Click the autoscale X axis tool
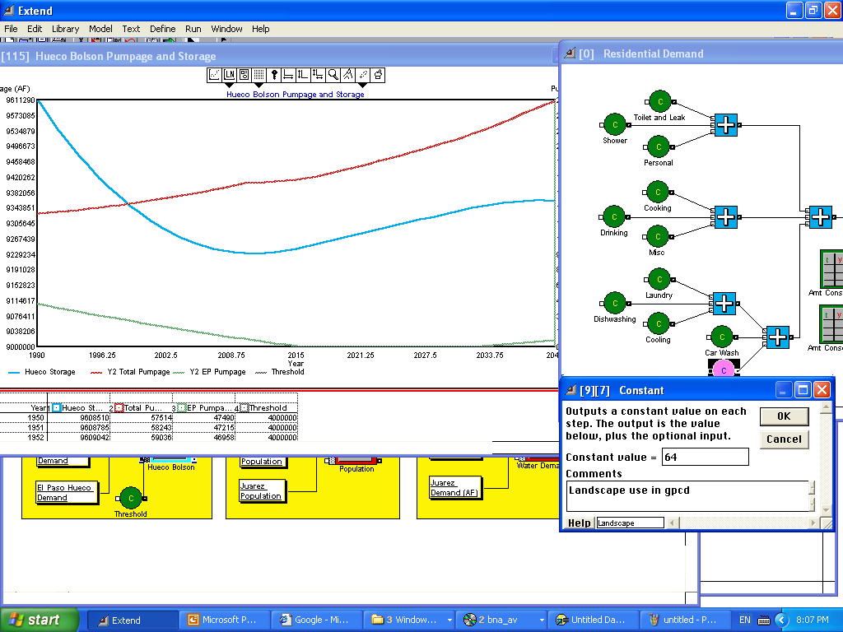Image resolution: width=843 pixels, height=632 pixels. coord(288,75)
